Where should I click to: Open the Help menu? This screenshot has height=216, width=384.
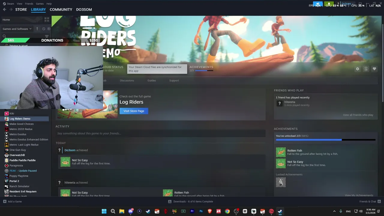tap(49, 4)
